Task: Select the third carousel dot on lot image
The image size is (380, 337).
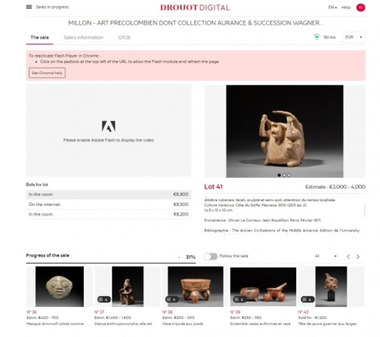Action: point(289,175)
